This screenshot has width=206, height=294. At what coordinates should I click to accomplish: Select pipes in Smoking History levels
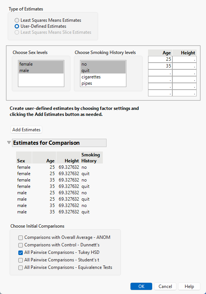tap(103, 83)
